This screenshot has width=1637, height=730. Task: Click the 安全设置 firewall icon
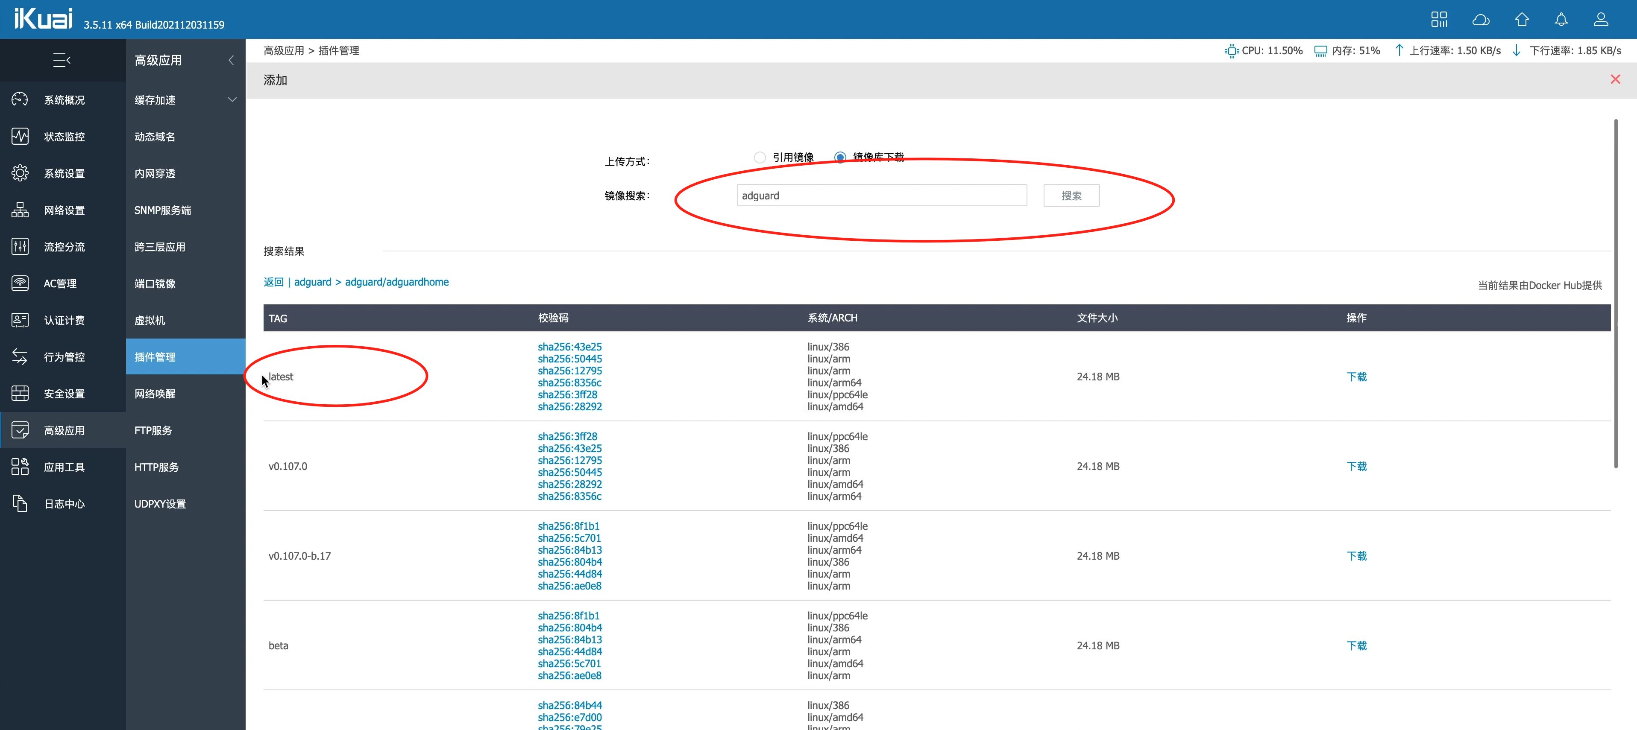coord(20,394)
